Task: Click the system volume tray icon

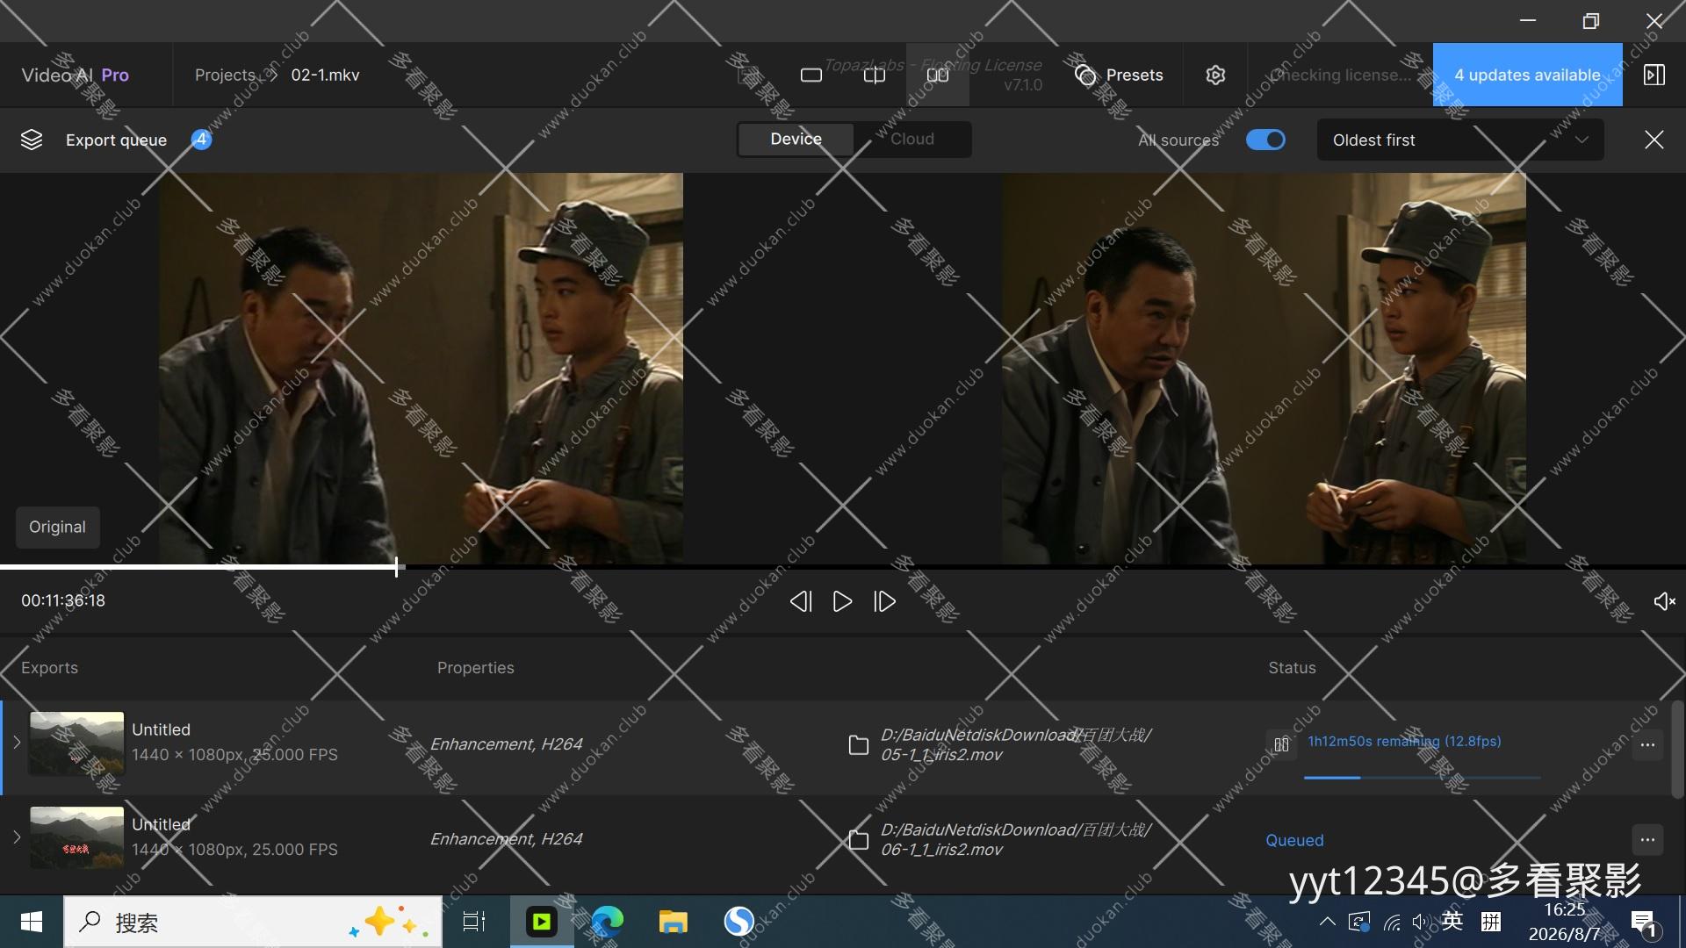Action: pyautogui.click(x=1420, y=922)
